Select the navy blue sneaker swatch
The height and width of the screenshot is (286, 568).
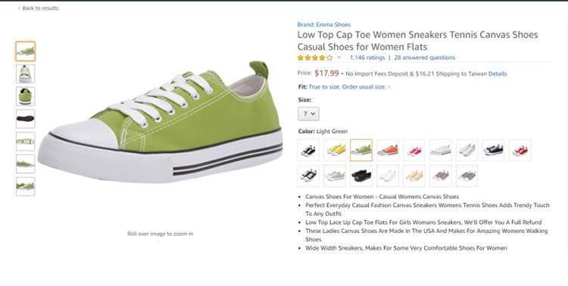click(x=493, y=150)
